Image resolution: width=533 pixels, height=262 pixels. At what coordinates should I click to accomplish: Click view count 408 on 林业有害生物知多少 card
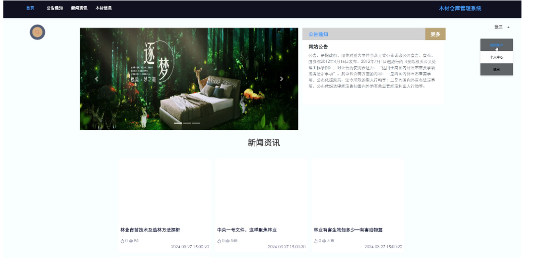[330, 241]
